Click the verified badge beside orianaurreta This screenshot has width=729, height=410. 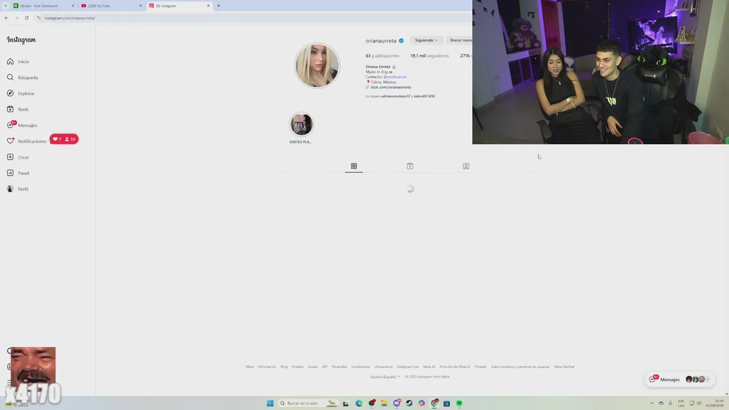401,41
